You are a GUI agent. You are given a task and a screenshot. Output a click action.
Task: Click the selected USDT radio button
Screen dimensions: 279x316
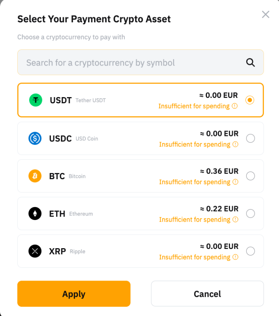[x=250, y=100]
